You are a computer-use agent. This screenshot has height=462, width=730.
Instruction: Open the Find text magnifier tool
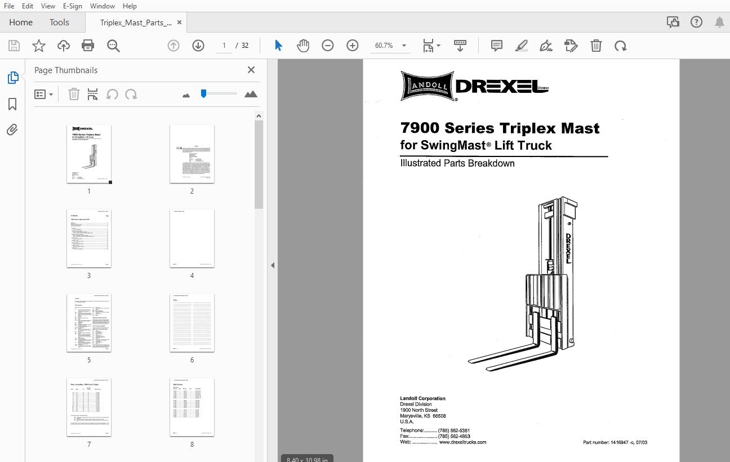(x=113, y=46)
